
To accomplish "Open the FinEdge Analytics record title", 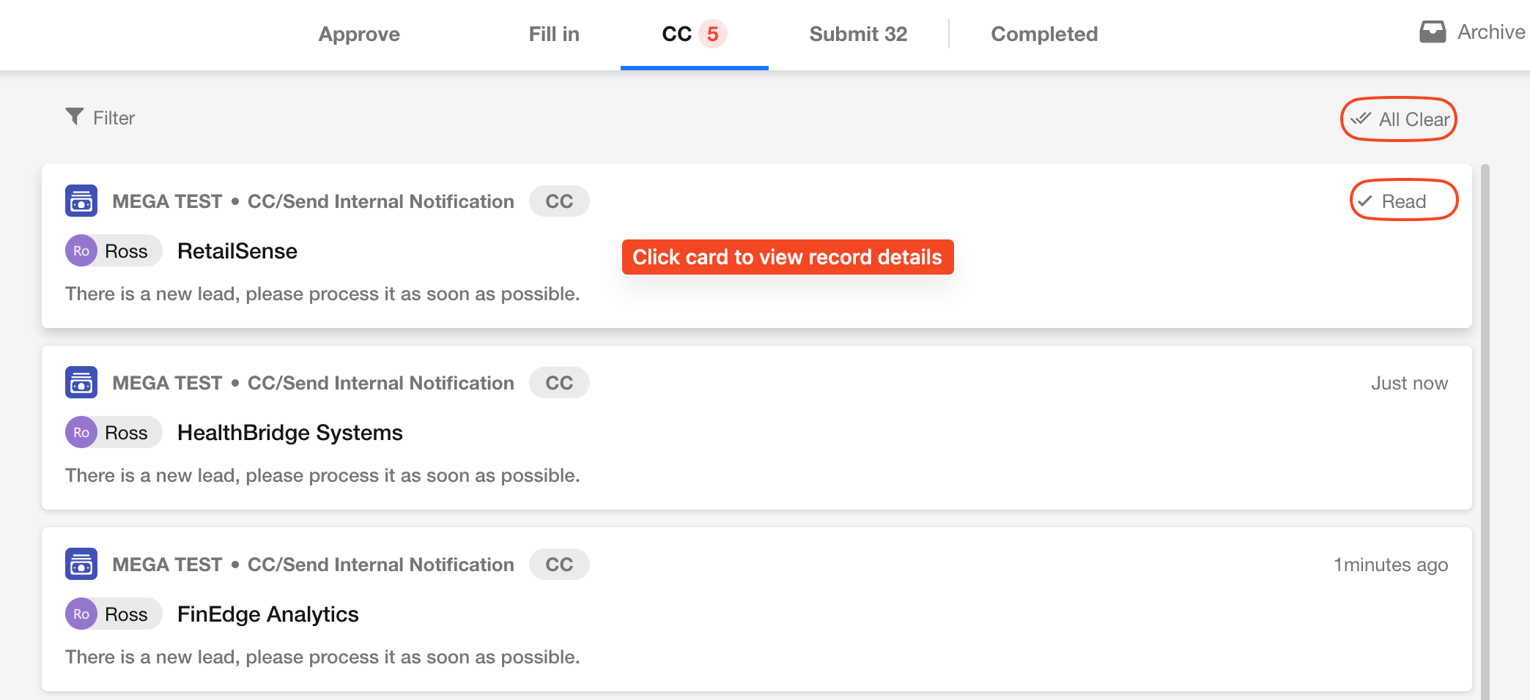I will click(x=268, y=614).
